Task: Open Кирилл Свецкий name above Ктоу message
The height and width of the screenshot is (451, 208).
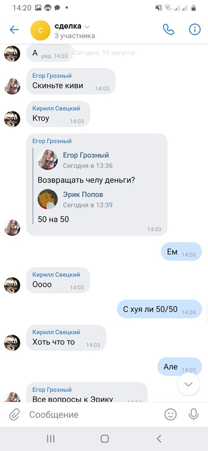Action: [x=56, y=109]
